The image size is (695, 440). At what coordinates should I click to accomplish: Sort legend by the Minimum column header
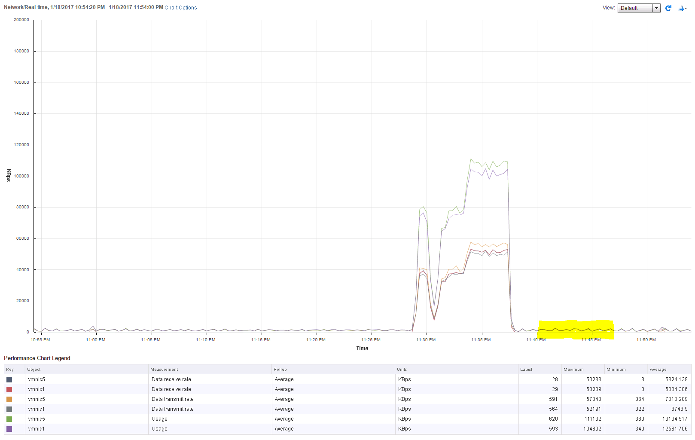(626, 370)
